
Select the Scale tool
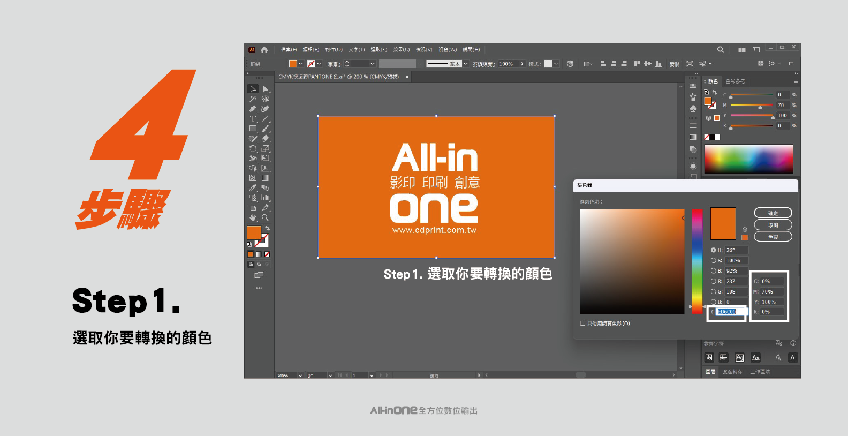click(x=266, y=148)
